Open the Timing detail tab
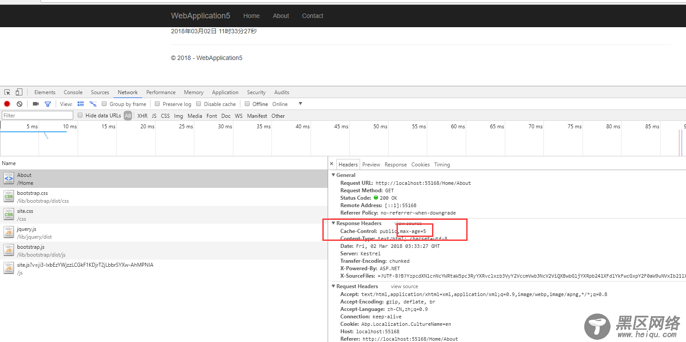The image size is (686, 342). pos(442,165)
